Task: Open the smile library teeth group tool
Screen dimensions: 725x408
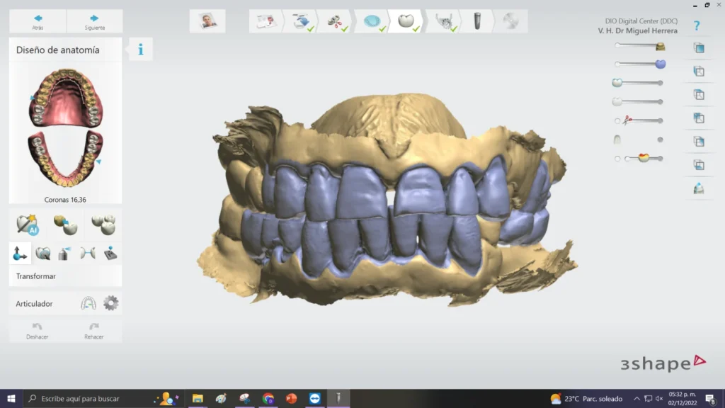Action: pos(103,225)
